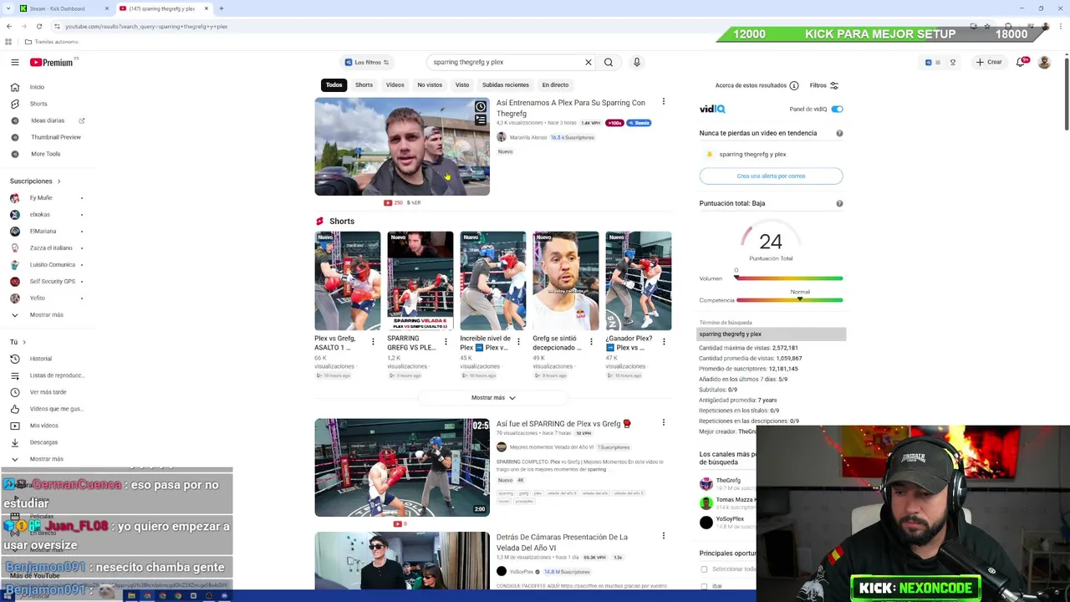Open the notifications bell
Image resolution: width=1070 pixels, height=602 pixels.
tap(1021, 62)
